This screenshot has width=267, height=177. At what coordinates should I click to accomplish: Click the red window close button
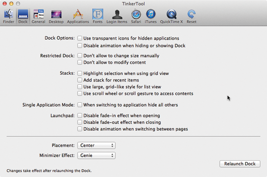pyautogui.click(x=5, y=3)
